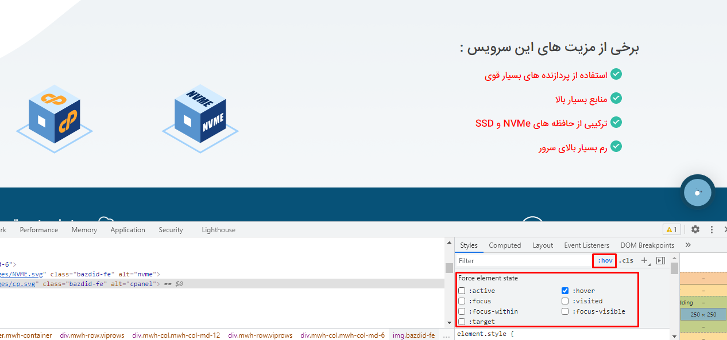
Task: Expand more Styles sidebar tabs chevron
Action: pyautogui.click(x=688, y=245)
